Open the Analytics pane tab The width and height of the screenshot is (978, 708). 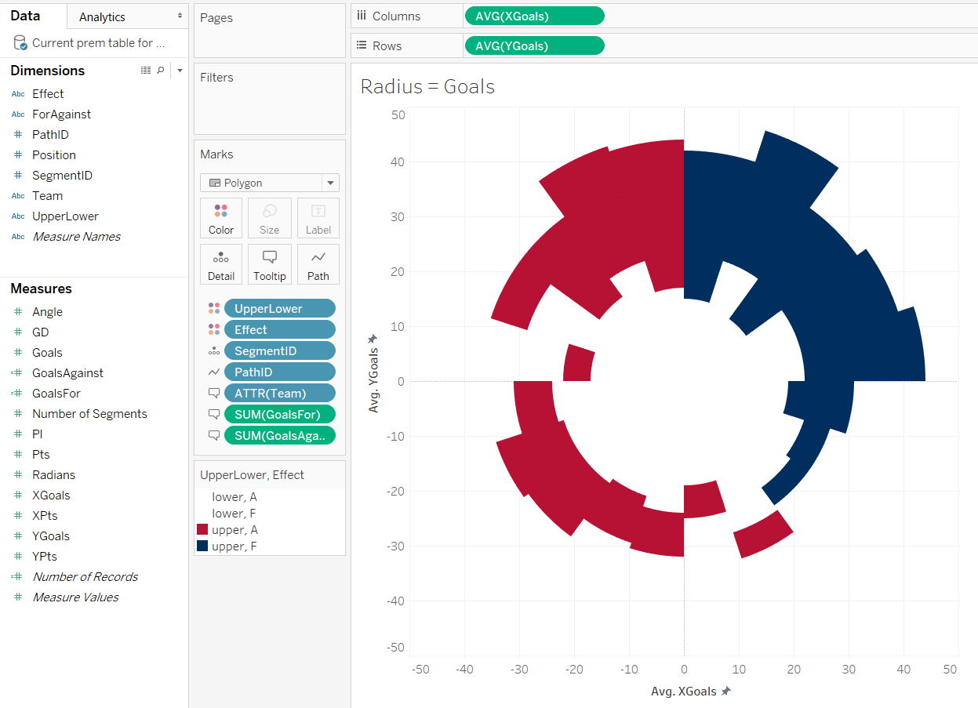(x=102, y=16)
